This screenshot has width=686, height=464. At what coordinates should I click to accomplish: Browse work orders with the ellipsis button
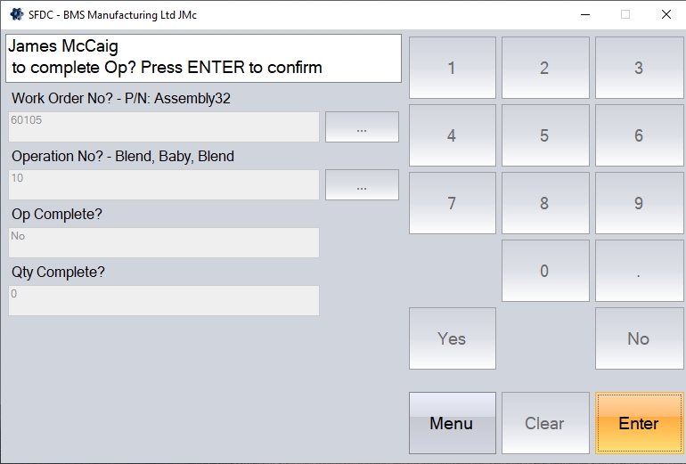click(x=362, y=127)
